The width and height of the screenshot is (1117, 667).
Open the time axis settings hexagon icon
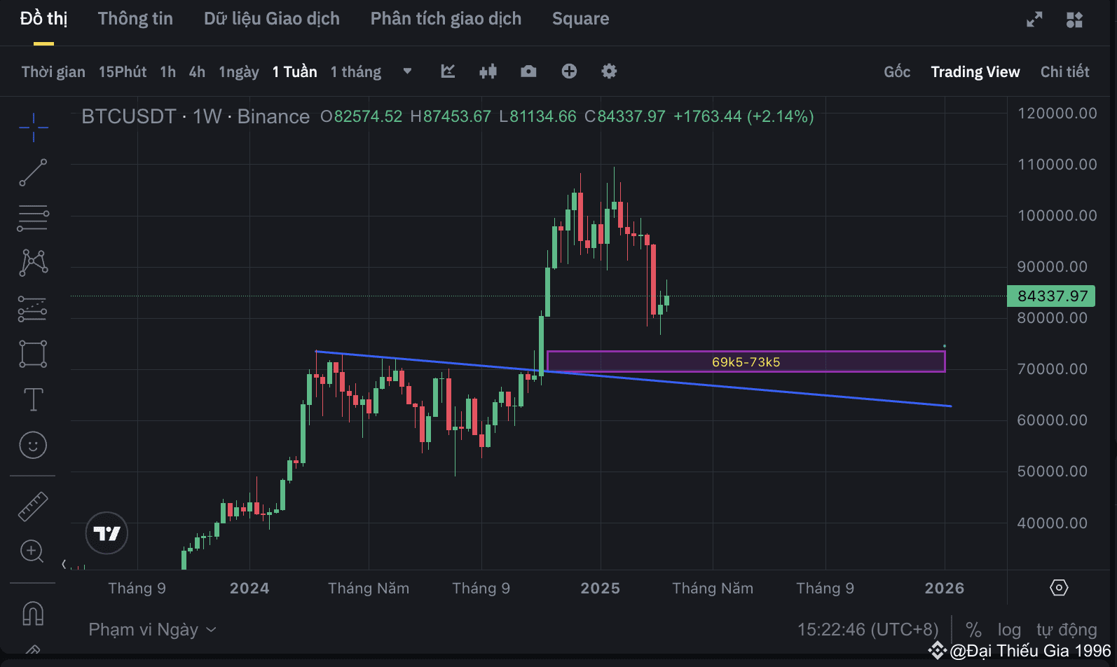1059,588
